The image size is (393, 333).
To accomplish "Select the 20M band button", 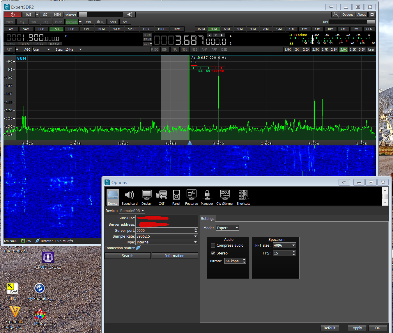I will tap(266, 29).
